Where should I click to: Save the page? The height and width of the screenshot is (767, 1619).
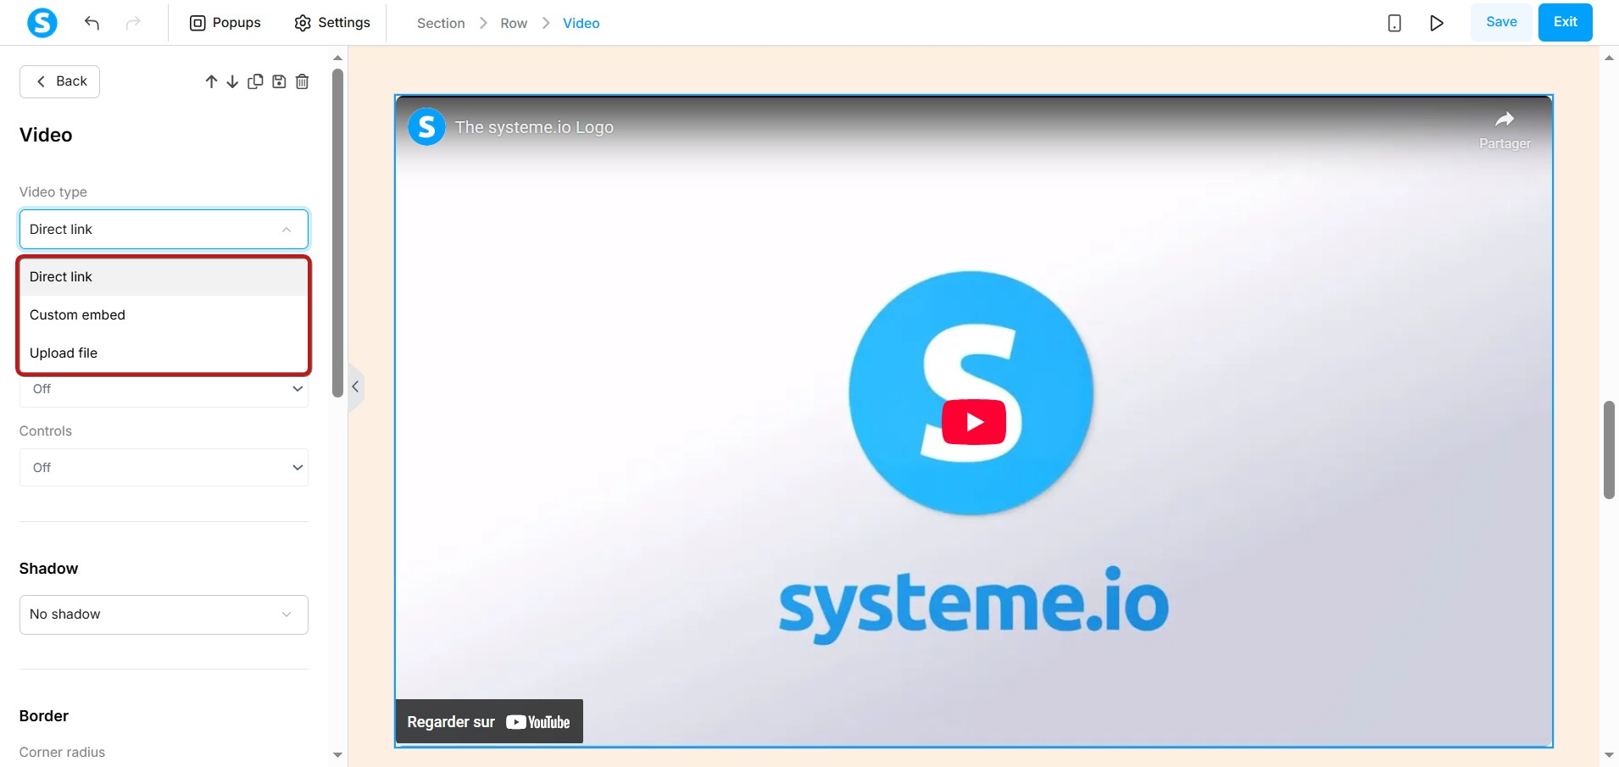pos(1501,22)
